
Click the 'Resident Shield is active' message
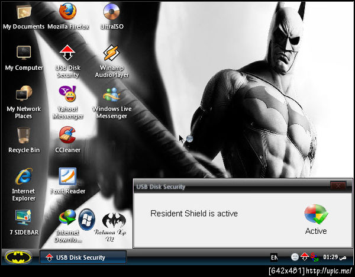[x=194, y=213]
